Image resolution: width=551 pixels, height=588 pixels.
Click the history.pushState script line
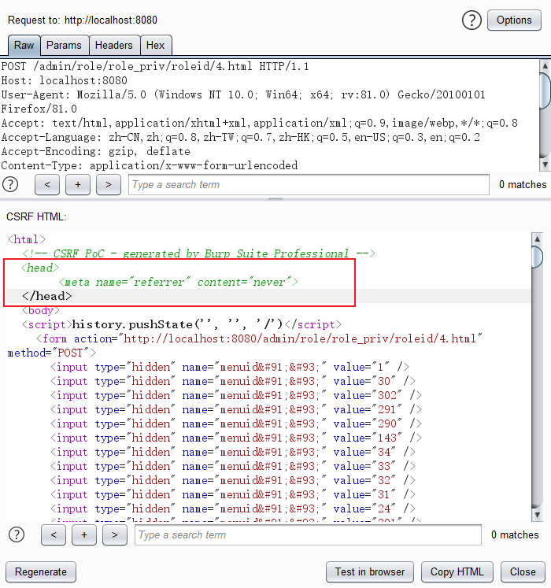point(182,324)
